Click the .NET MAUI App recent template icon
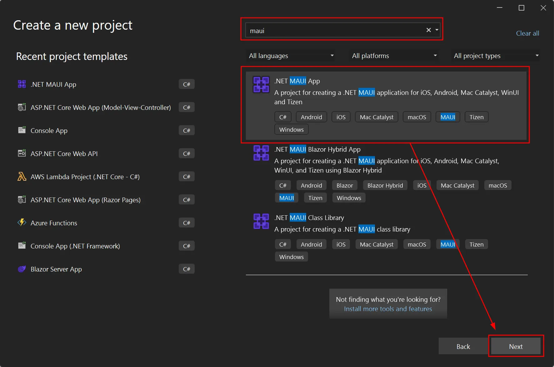The height and width of the screenshot is (367, 554). (x=22, y=84)
